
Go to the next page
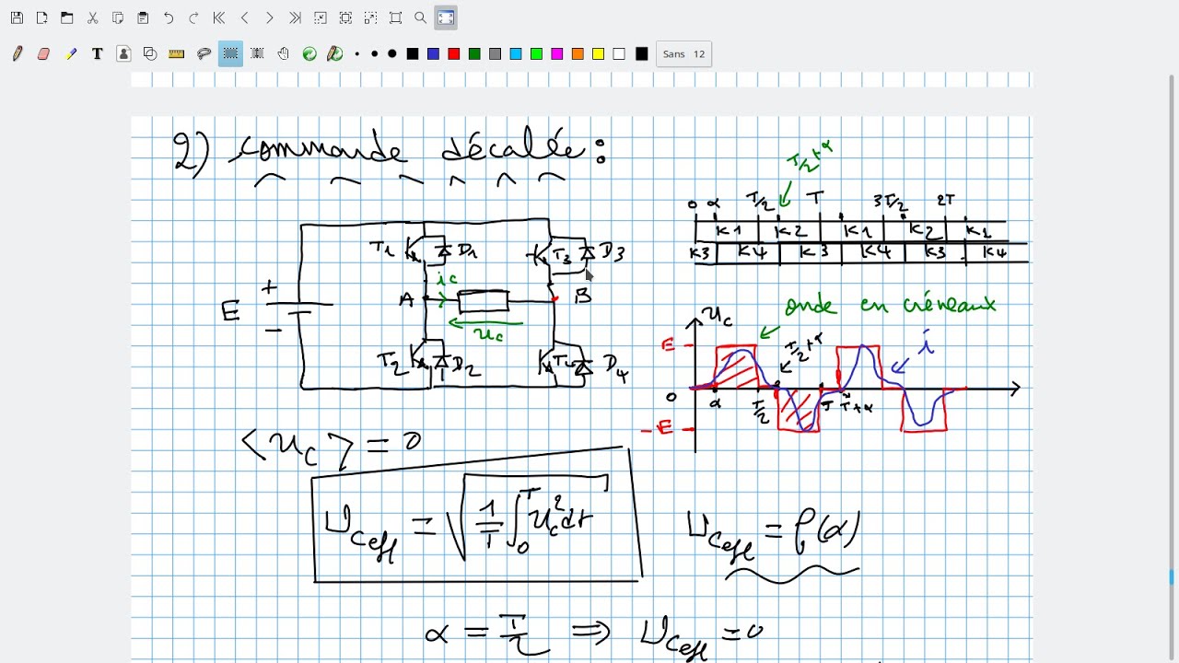pos(269,17)
